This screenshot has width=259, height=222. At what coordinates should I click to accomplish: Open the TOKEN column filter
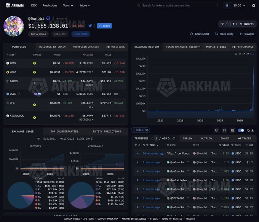[232, 145]
